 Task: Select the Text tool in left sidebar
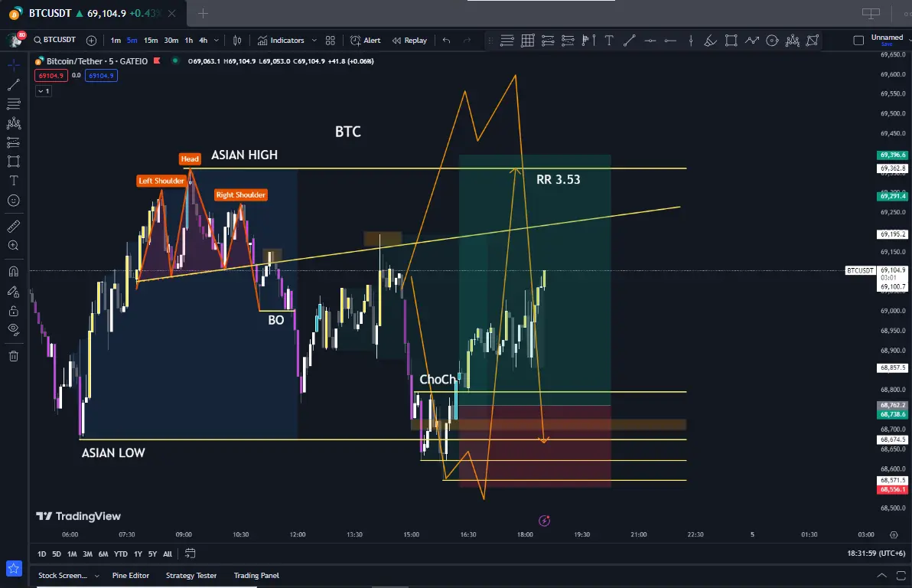click(x=13, y=181)
